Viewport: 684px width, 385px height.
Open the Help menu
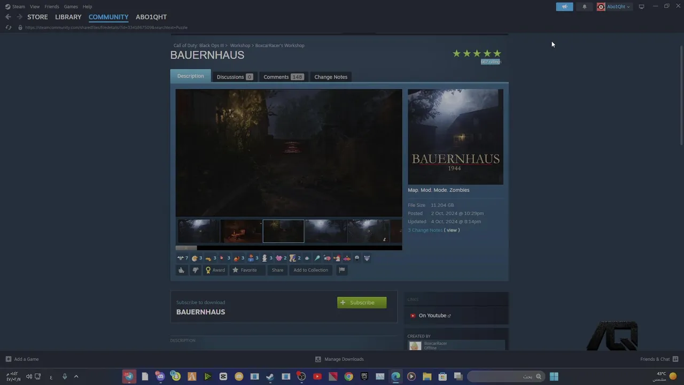tap(87, 6)
